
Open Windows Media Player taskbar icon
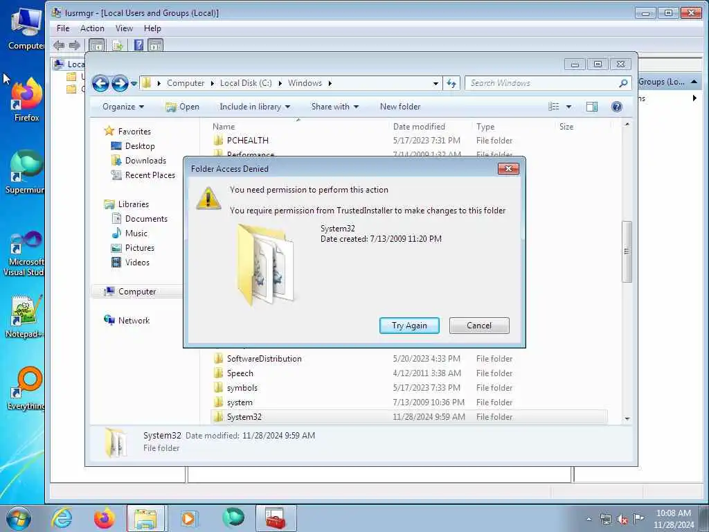(x=188, y=518)
